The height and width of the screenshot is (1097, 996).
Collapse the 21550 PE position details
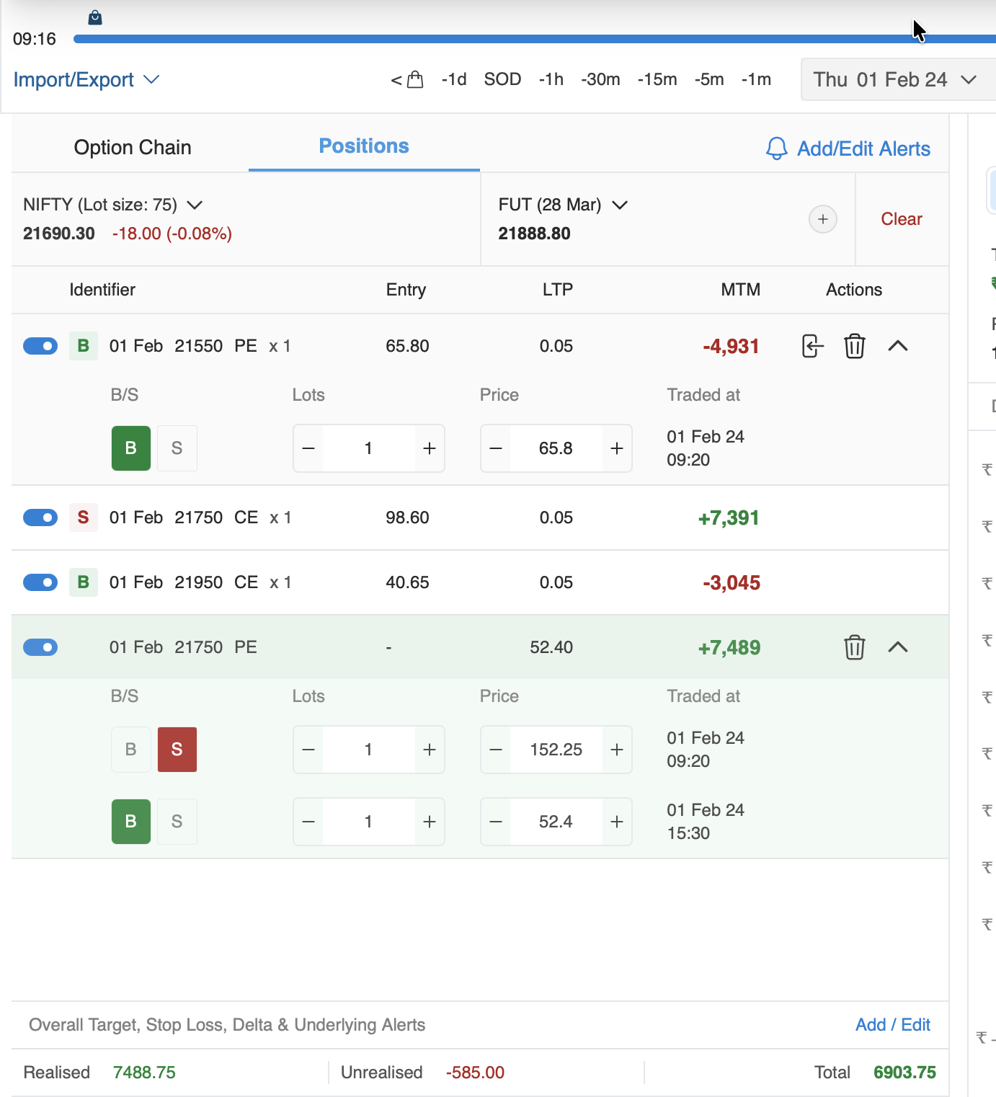(x=897, y=346)
